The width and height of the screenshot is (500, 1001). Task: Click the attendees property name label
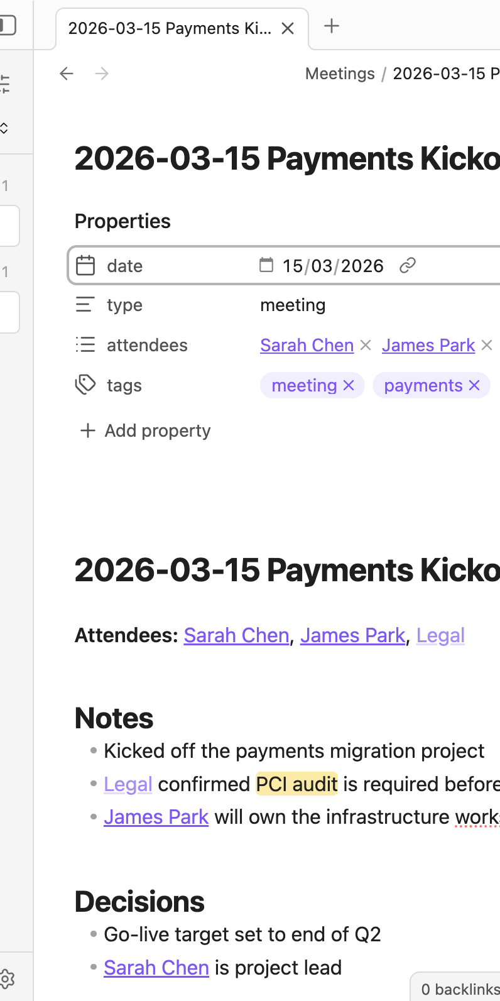(147, 345)
